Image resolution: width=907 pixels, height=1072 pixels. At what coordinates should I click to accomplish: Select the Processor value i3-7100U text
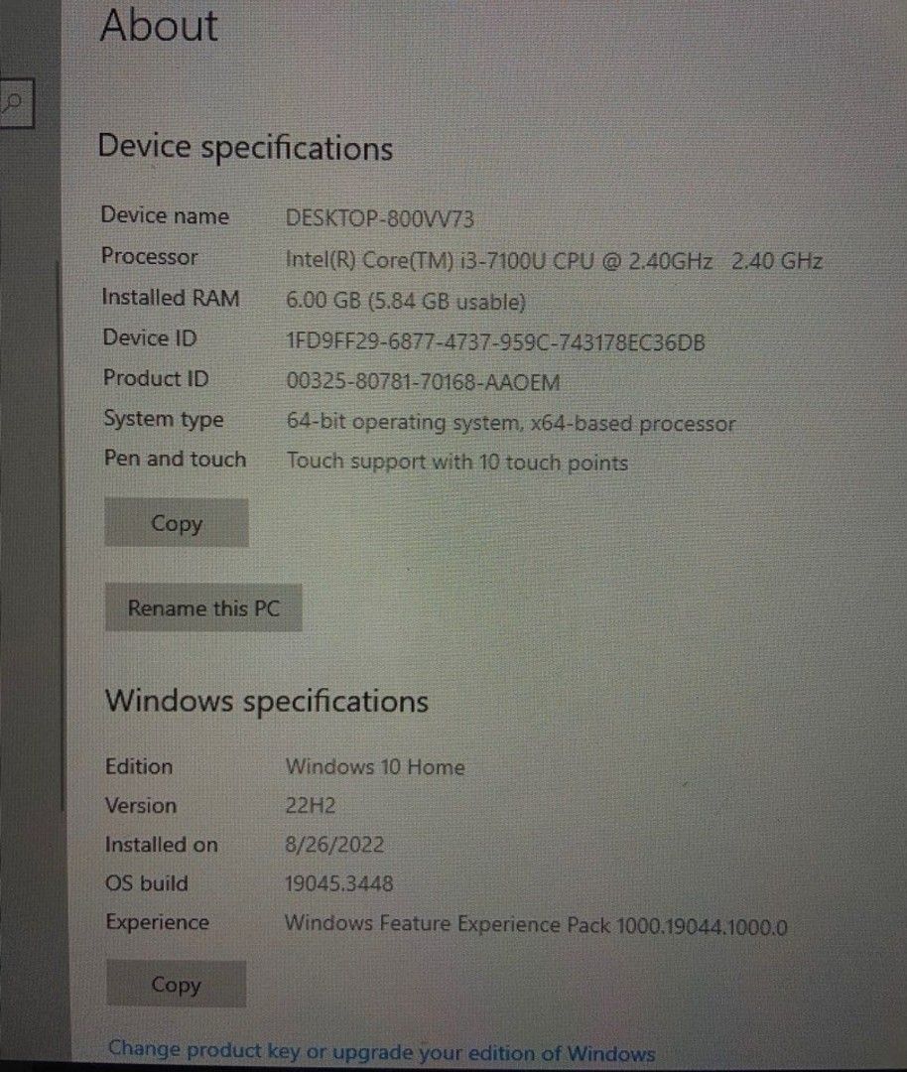pyautogui.click(x=554, y=260)
